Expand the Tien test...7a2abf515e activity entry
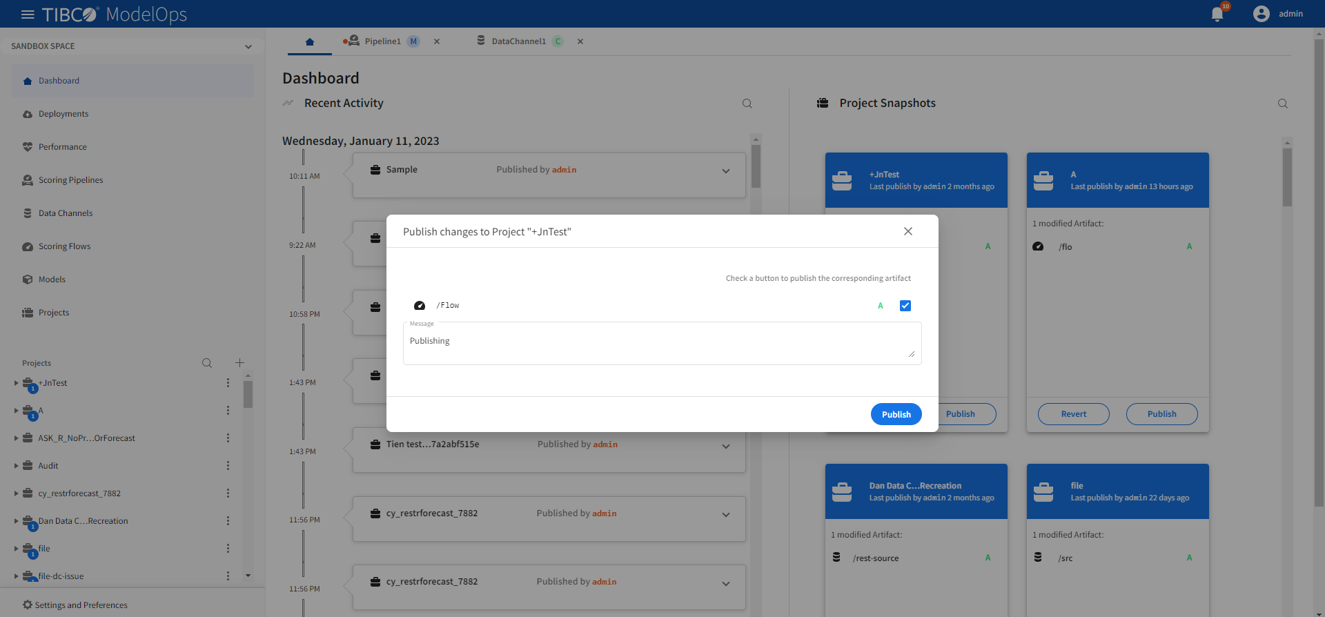The image size is (1325, 617). coord(726,447)
